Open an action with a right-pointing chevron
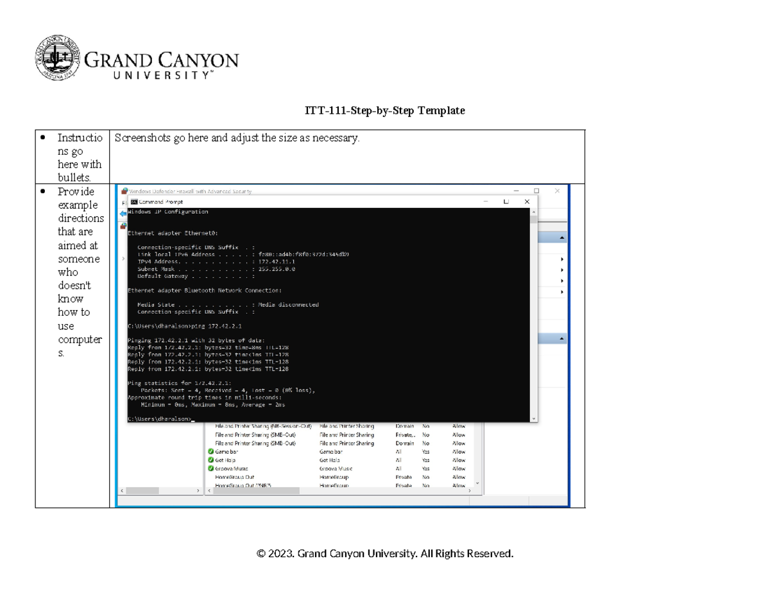Image resolution: width=770 pixels, height=595 pixels. 562,269
